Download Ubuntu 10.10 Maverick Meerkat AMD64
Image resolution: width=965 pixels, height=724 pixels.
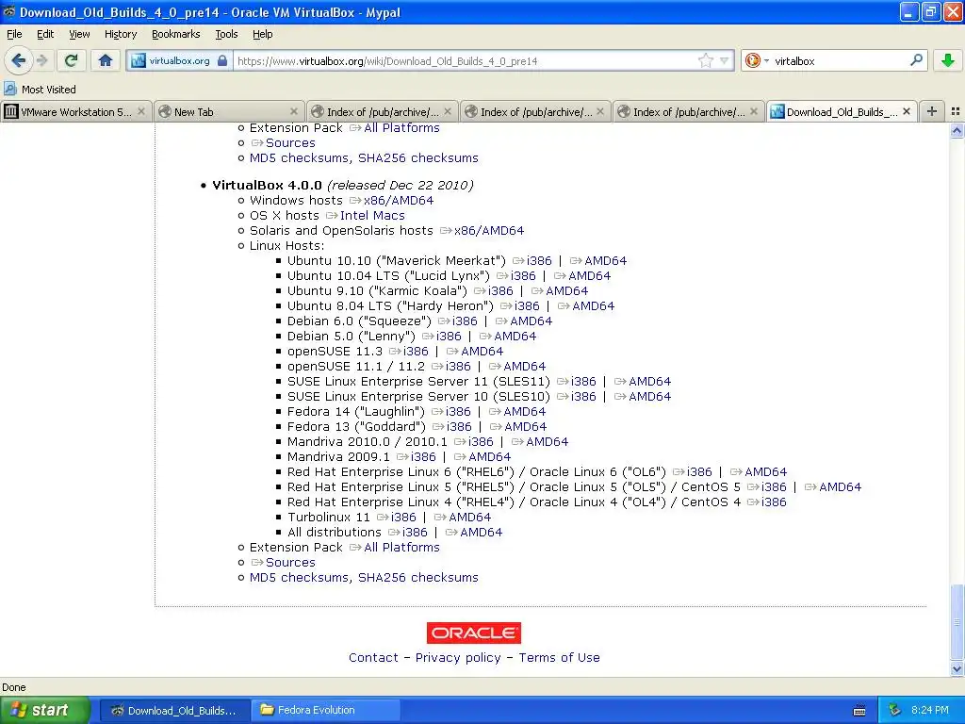(606, 260)
